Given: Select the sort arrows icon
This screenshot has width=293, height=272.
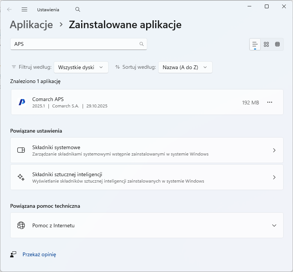Looking at the screenshot, I should [118, 67].
